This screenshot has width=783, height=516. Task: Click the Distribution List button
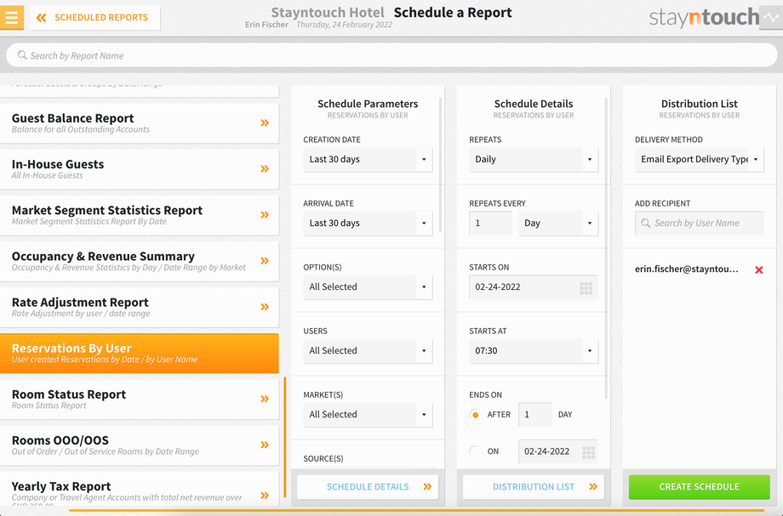534,486
